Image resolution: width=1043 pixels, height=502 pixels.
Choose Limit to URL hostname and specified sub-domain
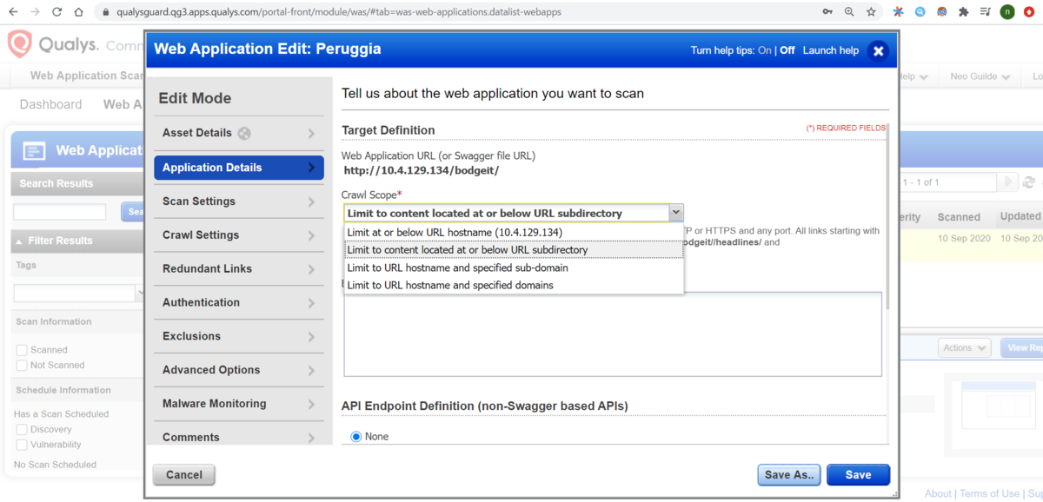(x=514, y=268)
